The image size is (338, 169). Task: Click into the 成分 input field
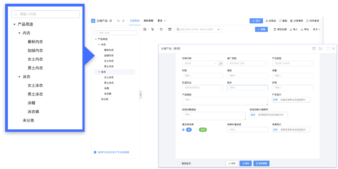pyautogui.click(x=247, y=88)
